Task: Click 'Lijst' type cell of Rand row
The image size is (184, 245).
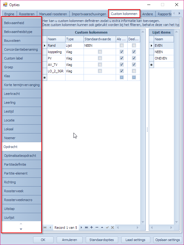Action: (x=74, y=45)
